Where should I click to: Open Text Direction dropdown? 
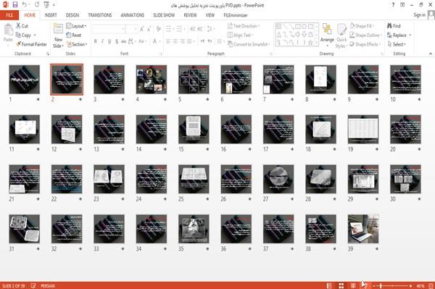click(244, 26)
